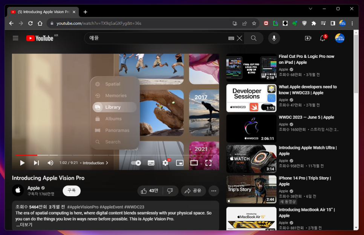Select the Introducing Apple Vision Pro tab
Viewport: 364px width, 235px height.
[43, 12]
